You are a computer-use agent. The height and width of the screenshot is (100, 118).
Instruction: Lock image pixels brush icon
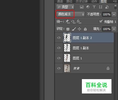pyautogui.click(x=74, y=29)
